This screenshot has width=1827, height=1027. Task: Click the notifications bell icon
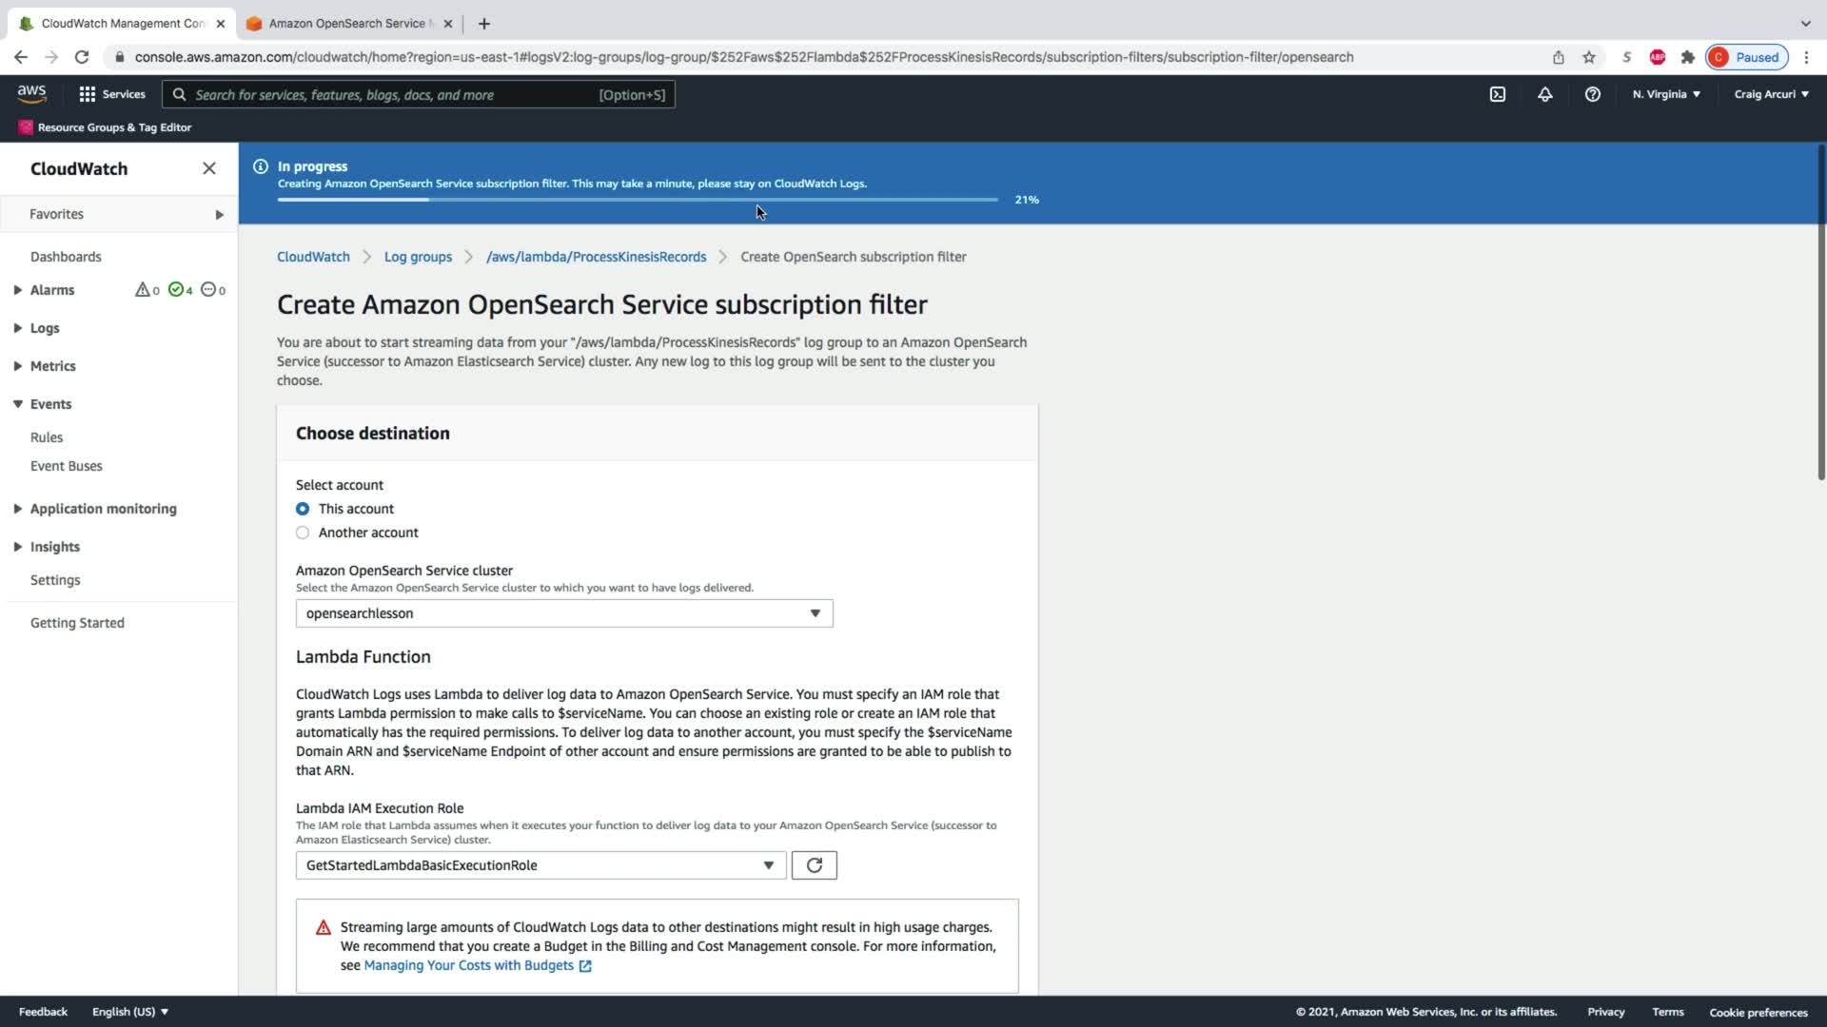coord(1544,94)
